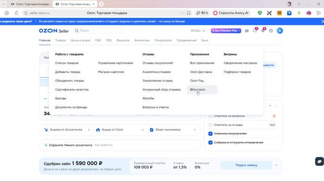Image resolution: width=324 pixels, height=182 pixels.
Task: Toggle 'Ответить покупателям' checkbox
Action: tap(211, 133)
